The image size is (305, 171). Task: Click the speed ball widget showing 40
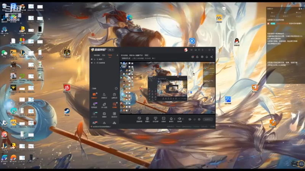pos(301,164)
